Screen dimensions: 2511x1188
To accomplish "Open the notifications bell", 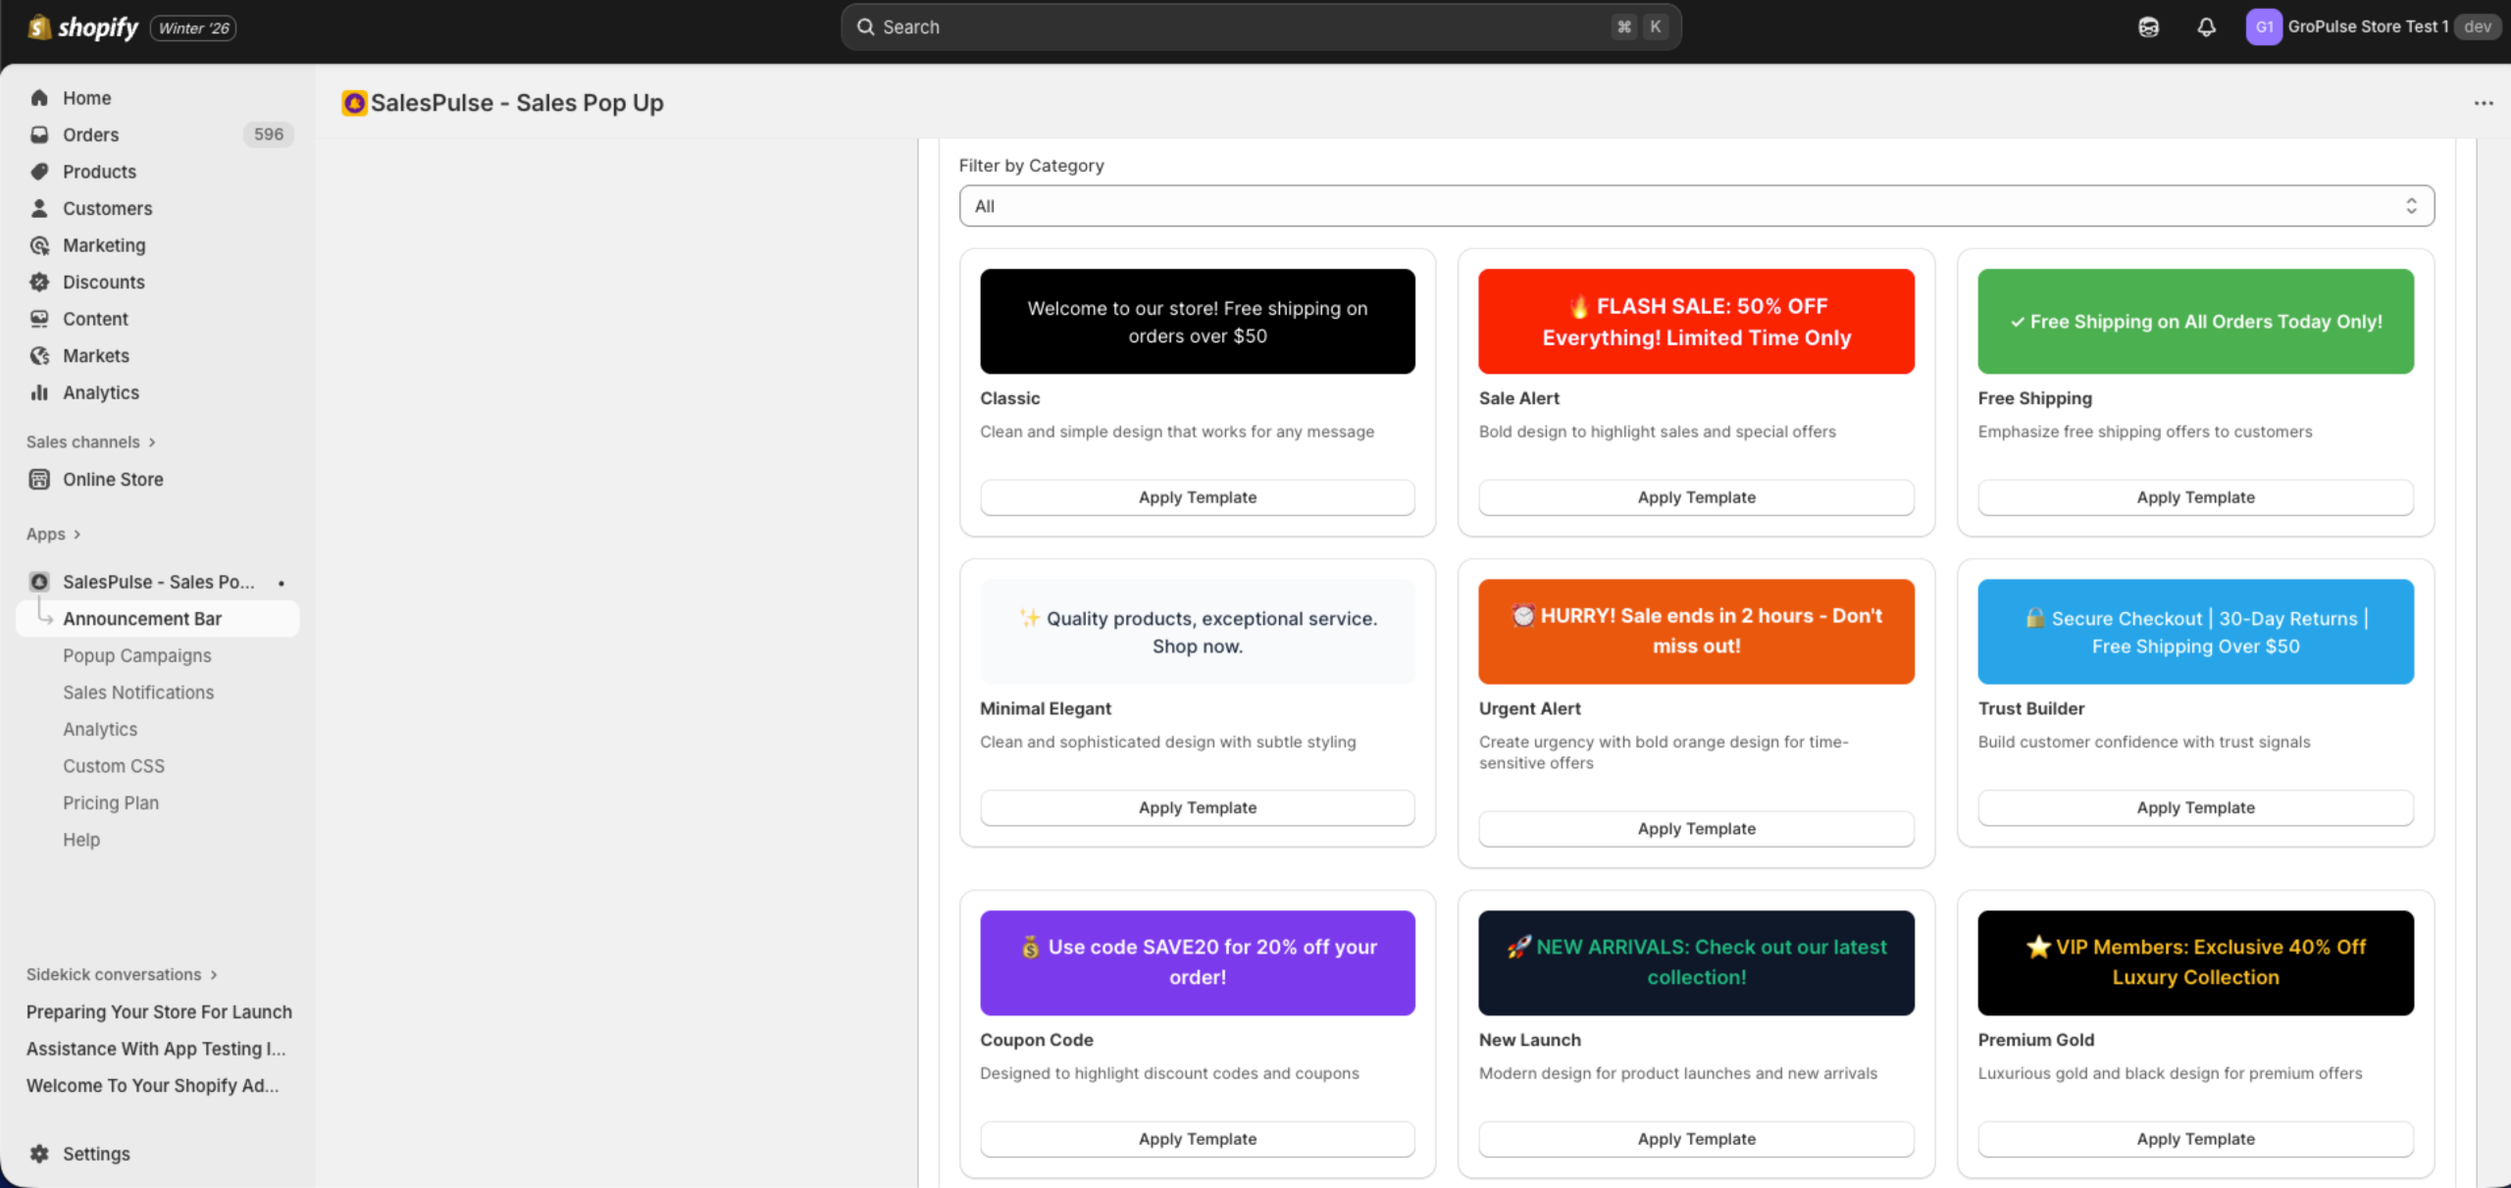I will click(x=2206, y=26).
